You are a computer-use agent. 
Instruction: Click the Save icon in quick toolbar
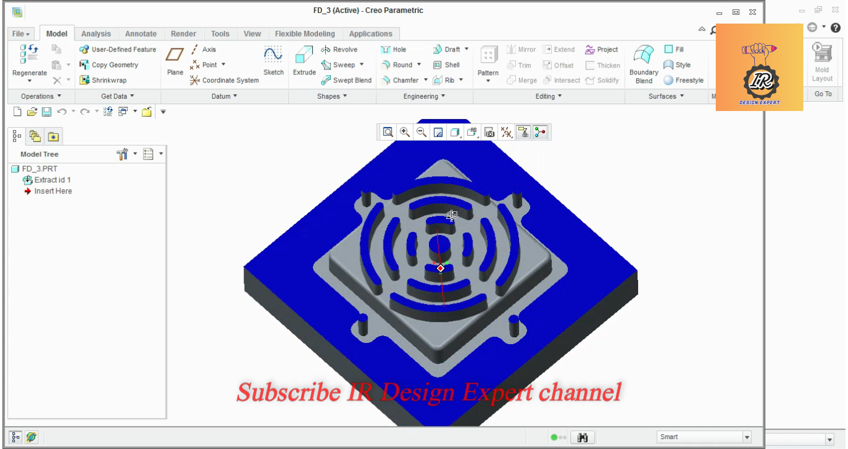[x=47, y=112]
